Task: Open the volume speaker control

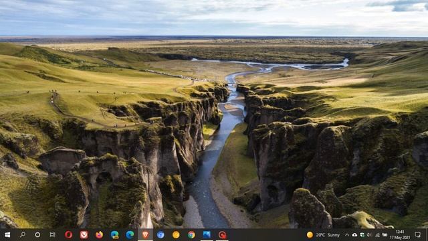Action: pyautogui.click(x=369, y=235)
